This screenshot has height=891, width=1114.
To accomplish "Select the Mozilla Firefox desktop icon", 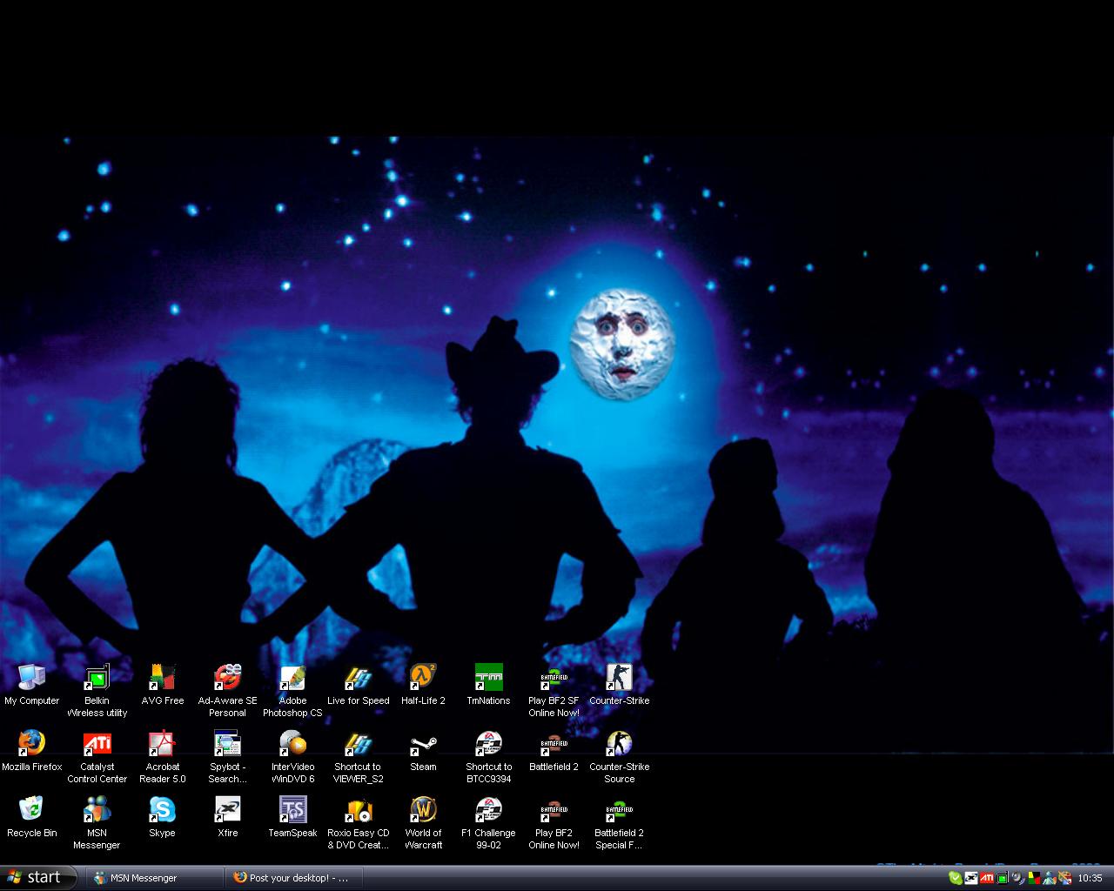I will click(31, 750).
